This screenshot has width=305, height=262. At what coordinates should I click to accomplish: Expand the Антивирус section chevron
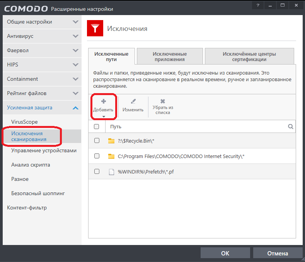coord(75,36)
